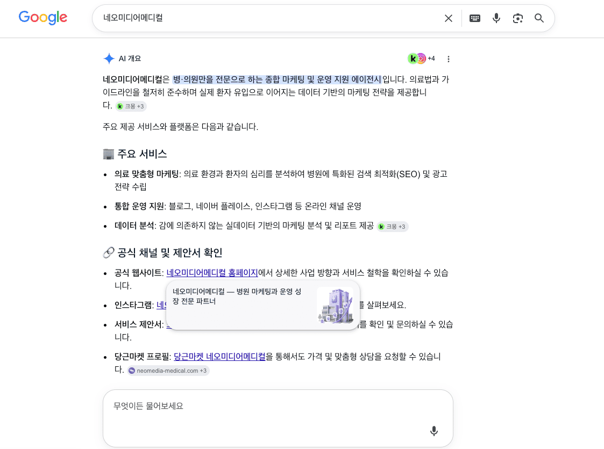Viewport: 604px width, 449px height.
Task: Click the 무엇이든 물어보세요 follow-up input box
Action: 278,418
